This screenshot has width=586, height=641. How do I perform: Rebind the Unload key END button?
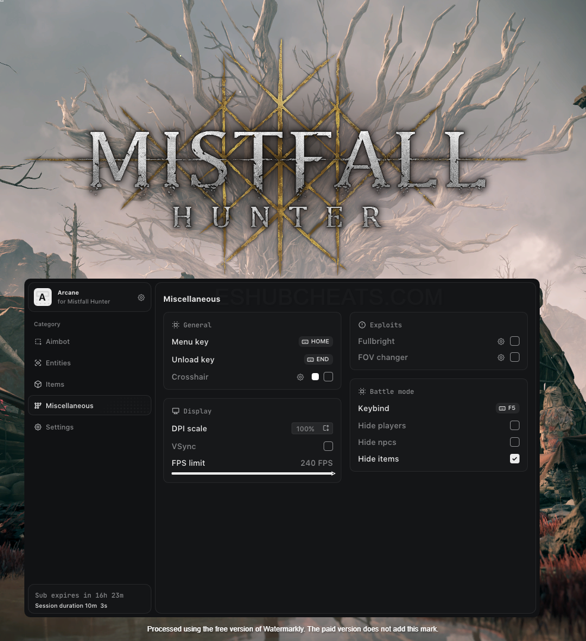click(x=318, y=359)
